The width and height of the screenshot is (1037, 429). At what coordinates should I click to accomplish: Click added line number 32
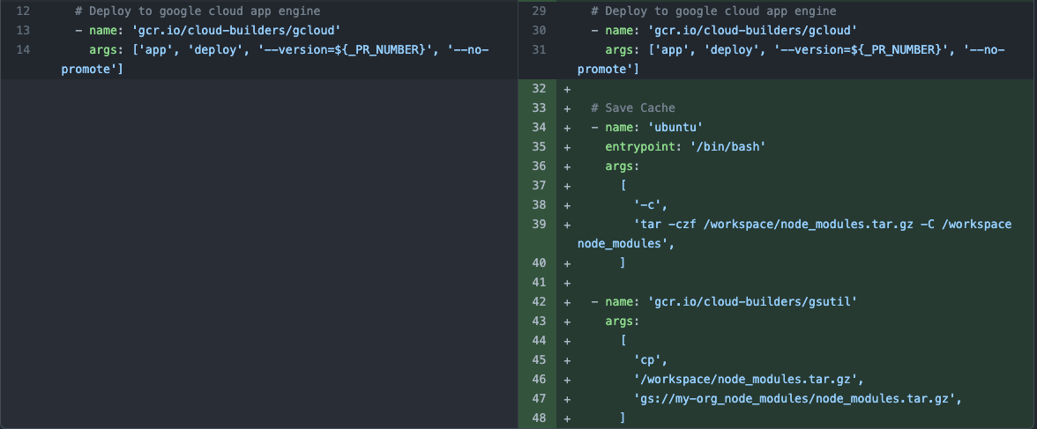538,89
